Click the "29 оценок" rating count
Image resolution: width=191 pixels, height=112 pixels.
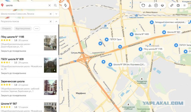click(x=23, y=63)
